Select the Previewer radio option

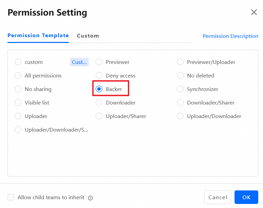click(x=99, y=62)
